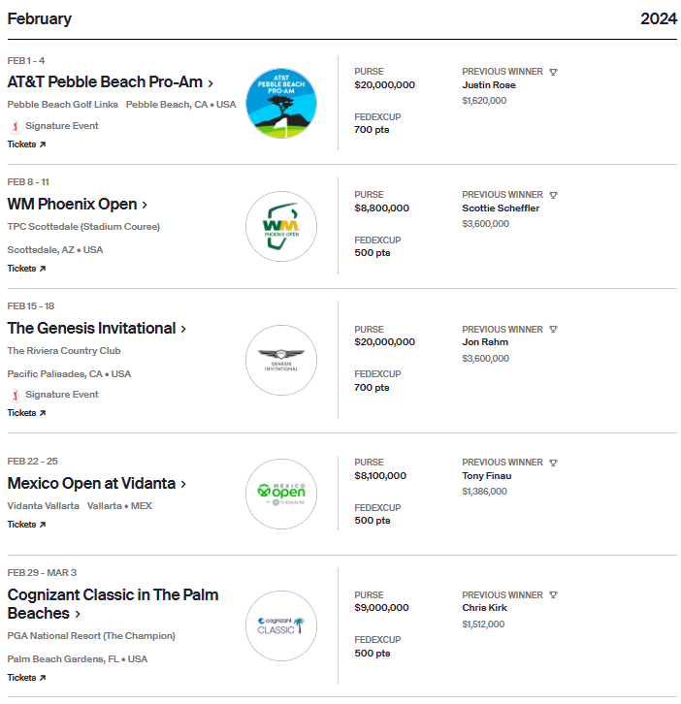
Task: Open Cognizant Classic in The Palm Beaches title
Action: point(113,604)
